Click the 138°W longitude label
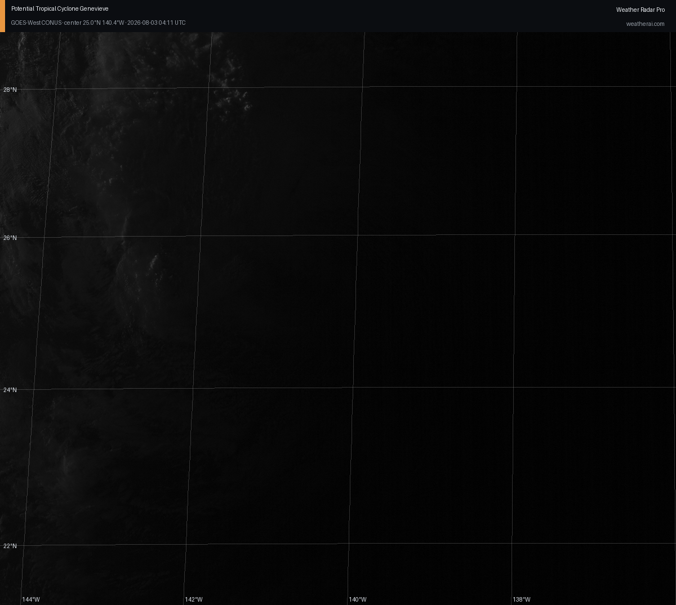Viewport: 676px width, 605px height. [x=522, y=600]
